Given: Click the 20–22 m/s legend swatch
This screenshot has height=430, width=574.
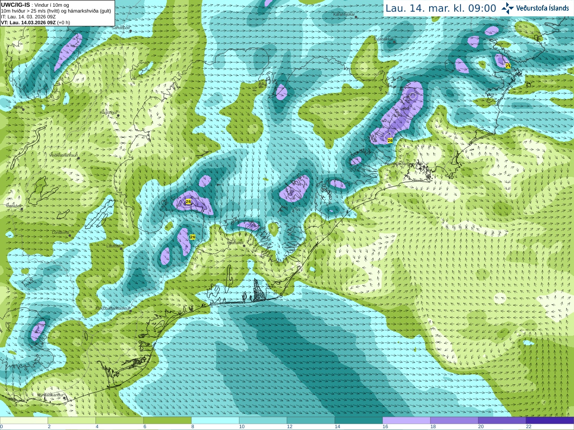Looking at the screenshot, I should pos(502,421).
